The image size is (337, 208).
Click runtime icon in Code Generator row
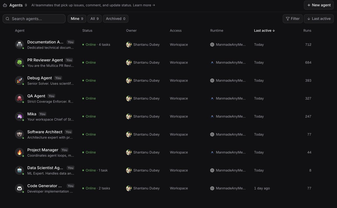[x=212, y=188]
